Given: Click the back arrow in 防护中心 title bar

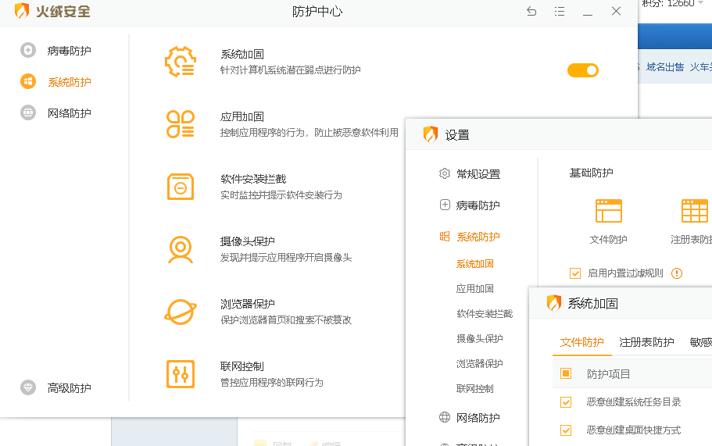Looking at the screenshot, I should 531,12.
